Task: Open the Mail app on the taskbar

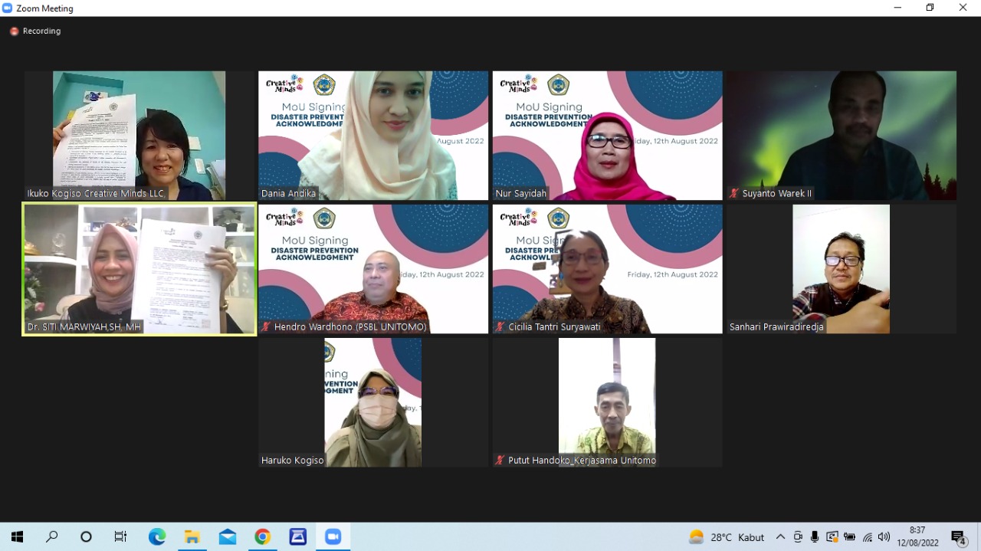Action: click(x=228, y=537)
